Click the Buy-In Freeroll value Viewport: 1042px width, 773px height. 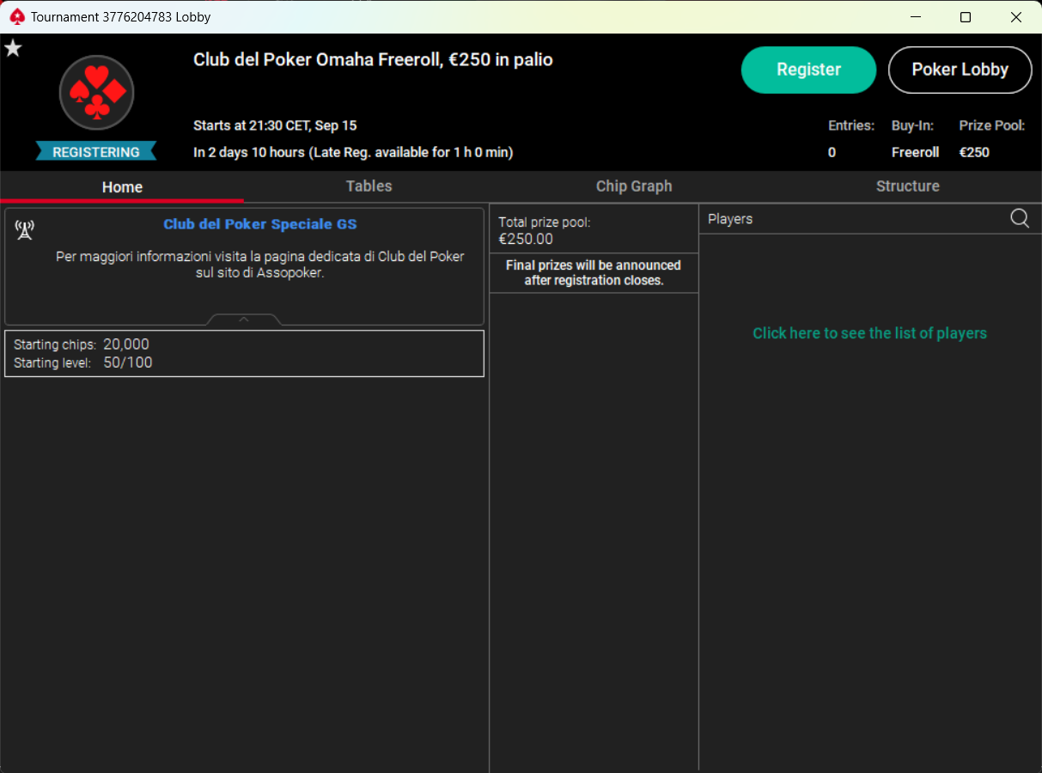[915, 152]
